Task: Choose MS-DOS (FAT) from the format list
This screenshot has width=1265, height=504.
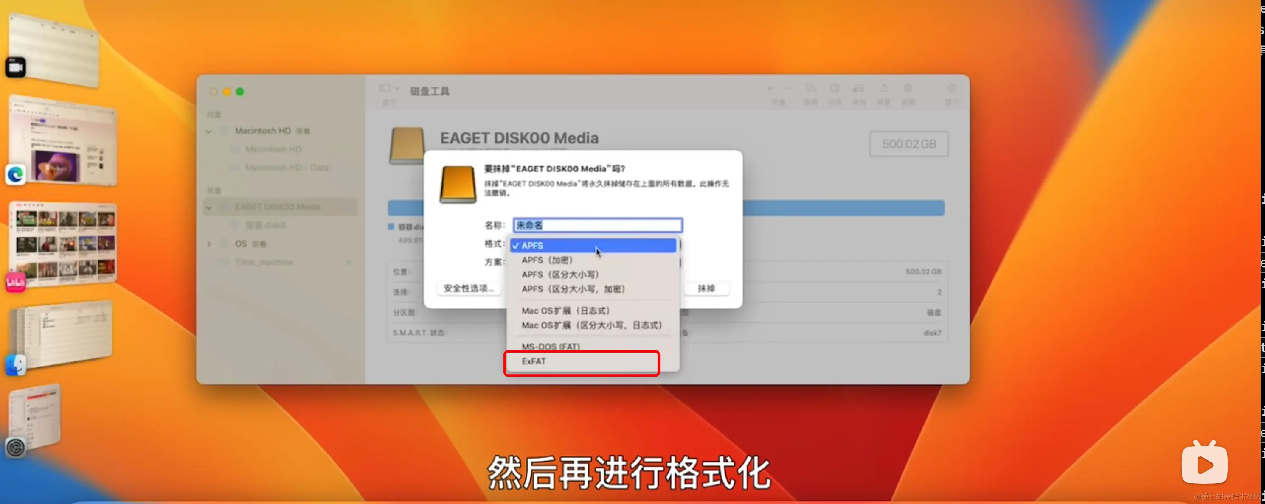Action: coord(551,346)
